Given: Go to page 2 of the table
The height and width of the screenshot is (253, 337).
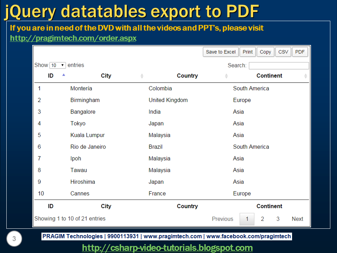Looking at the screenshot, I should pyautogui.click(x=262, y=219).
